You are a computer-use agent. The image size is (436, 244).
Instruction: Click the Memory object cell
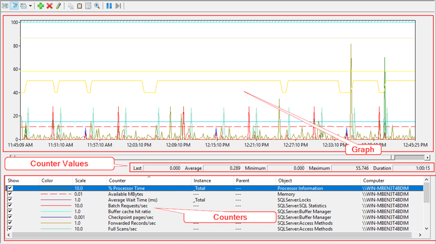(x=286, y=194)
